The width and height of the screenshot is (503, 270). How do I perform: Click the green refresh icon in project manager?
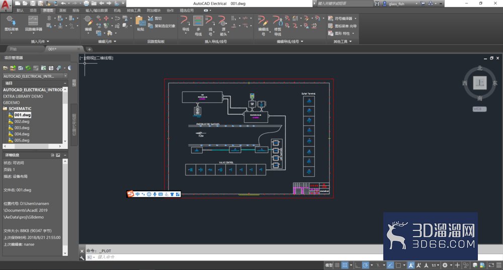click(x=28, y=68)
